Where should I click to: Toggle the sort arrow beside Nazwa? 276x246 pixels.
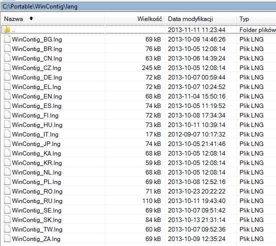point(31,18)
